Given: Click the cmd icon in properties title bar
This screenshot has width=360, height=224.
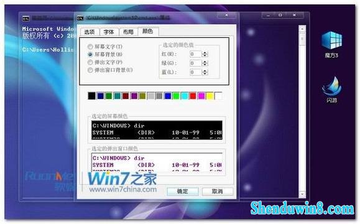Looking at the screenshot, I should (x=80, y=18).
